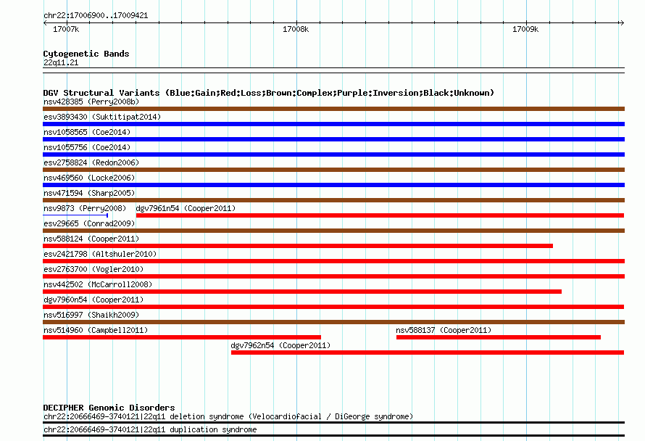Click the DECIPHER Genomic Disorders track title
Viewport: 645px width, 441px height.
[x=109, y=408]
